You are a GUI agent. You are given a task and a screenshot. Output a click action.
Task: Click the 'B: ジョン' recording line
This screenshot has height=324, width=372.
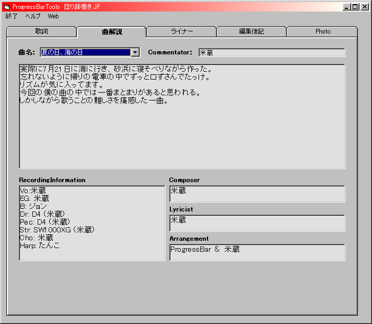pyautogui.click(x=33, y=206)
